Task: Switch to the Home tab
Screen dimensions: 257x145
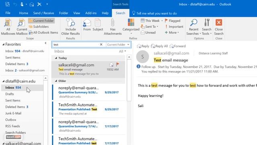Action: click(x=24, y=13)
